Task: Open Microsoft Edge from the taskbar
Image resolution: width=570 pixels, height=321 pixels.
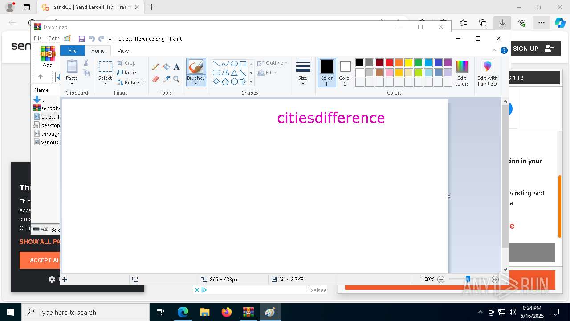Action: pos(183,312)
